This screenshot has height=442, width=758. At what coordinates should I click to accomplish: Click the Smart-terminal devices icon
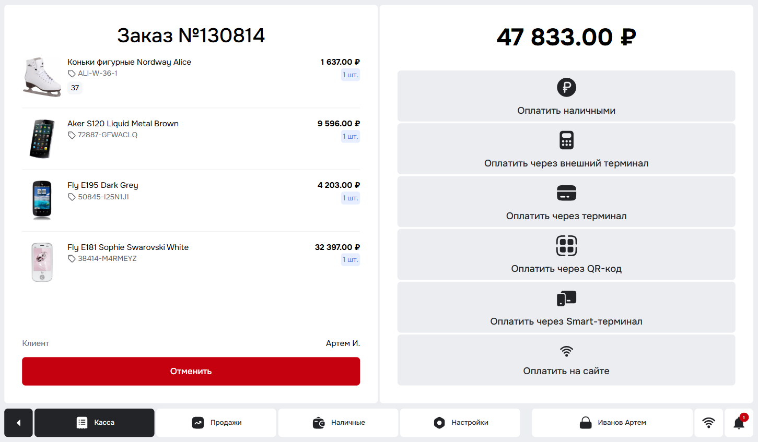[x=566, y=298]
